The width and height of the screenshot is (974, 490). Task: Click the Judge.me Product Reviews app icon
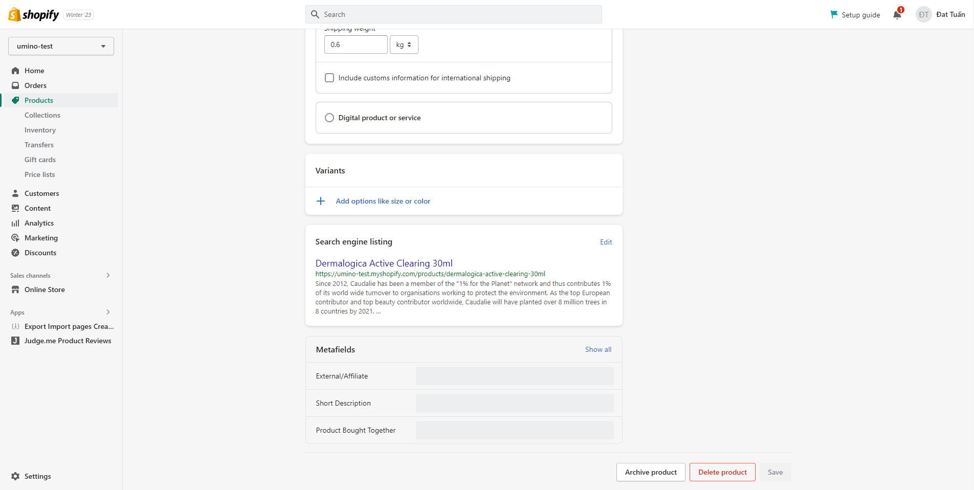coord(15,341)
